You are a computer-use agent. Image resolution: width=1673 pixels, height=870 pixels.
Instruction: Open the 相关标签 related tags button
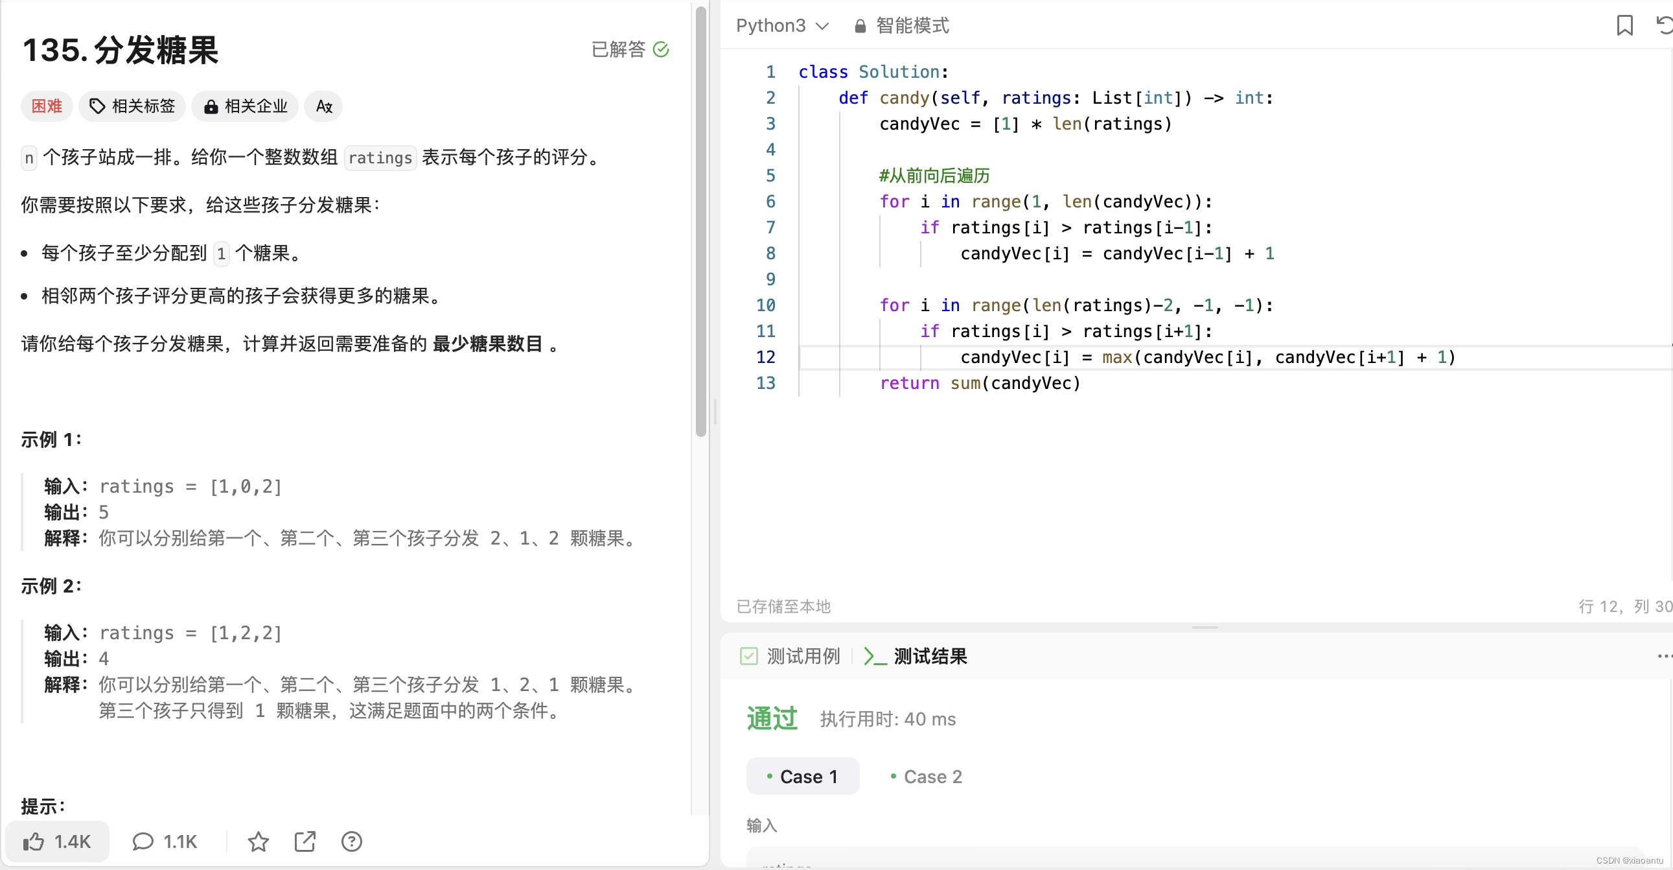click(132, 106)
